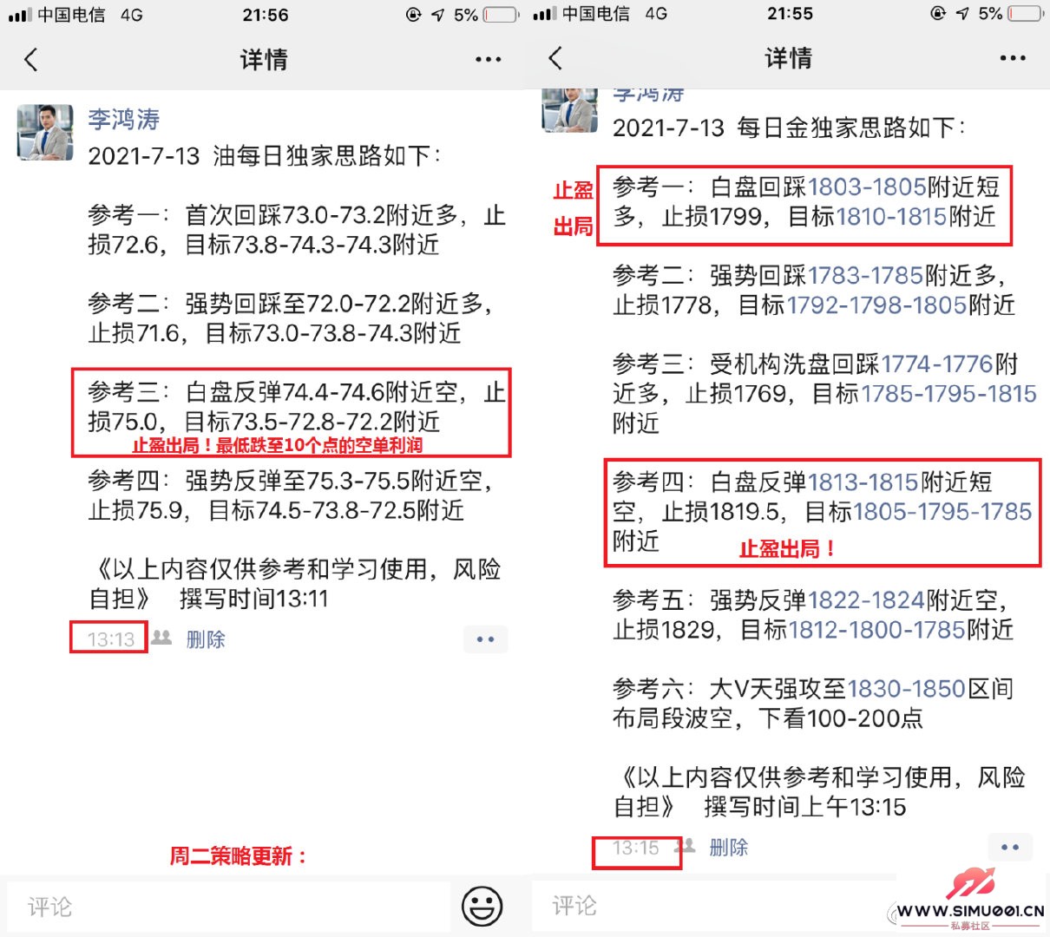Delete left post via 删除 link
The image size is (1050, 937).
206,639
